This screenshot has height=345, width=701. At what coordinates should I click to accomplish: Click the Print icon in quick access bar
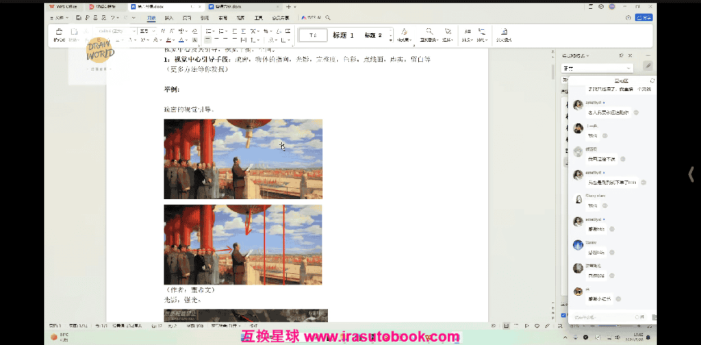pyautogui.click(x=95, y=18)
